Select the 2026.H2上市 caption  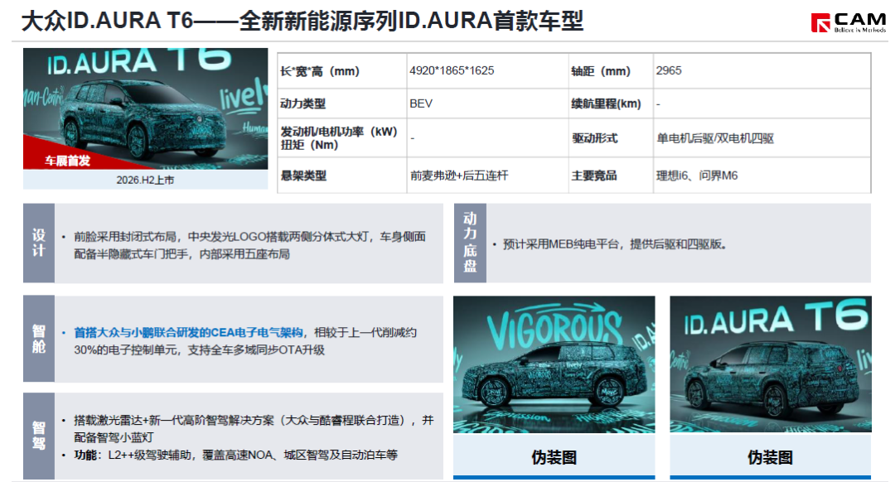pos(145,181)
